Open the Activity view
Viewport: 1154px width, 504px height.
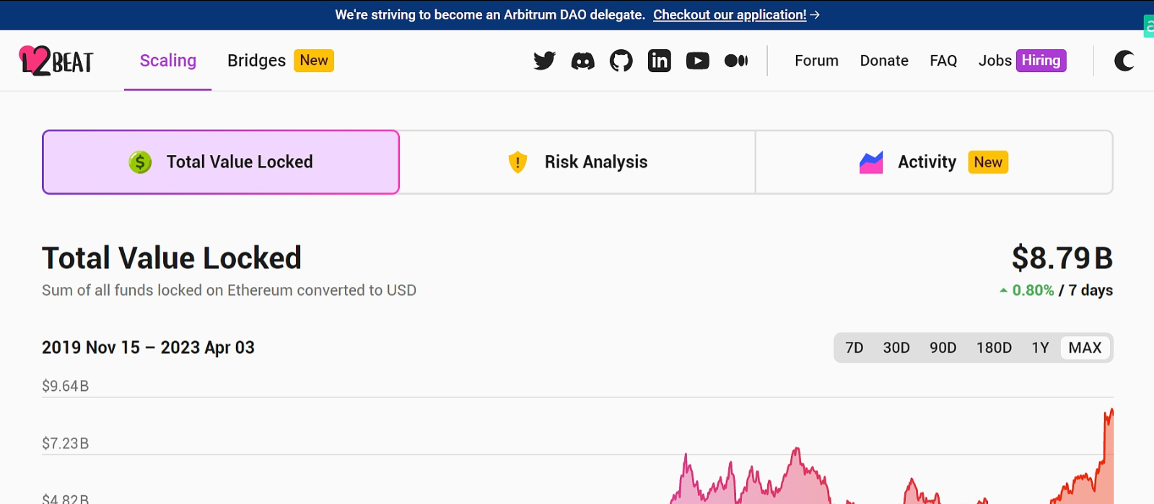point(933,162)
